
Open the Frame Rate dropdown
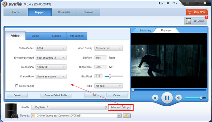(51, 76)
